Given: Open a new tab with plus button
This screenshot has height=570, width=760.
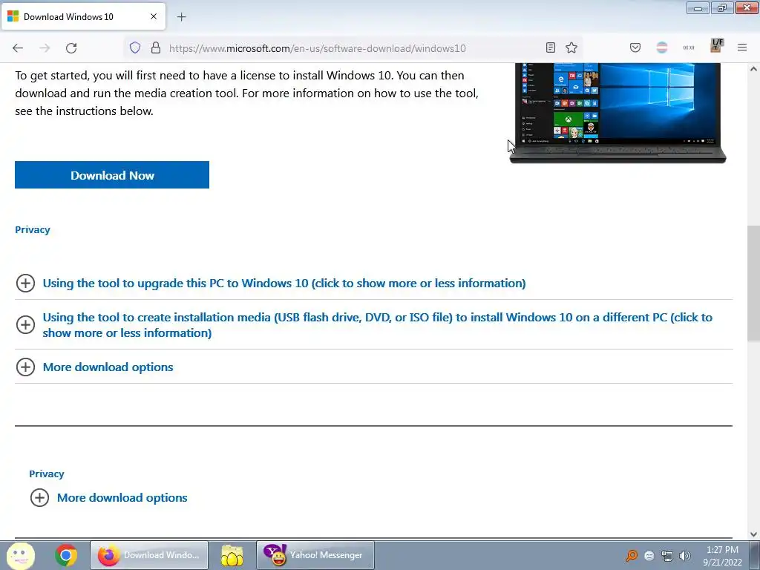Looking at the screenshot, I should 181,17.
